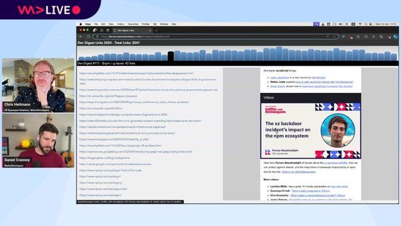Open the workspaces icon in tab bar
Viewport: 401px width, 226px height.
pos(102,31)
